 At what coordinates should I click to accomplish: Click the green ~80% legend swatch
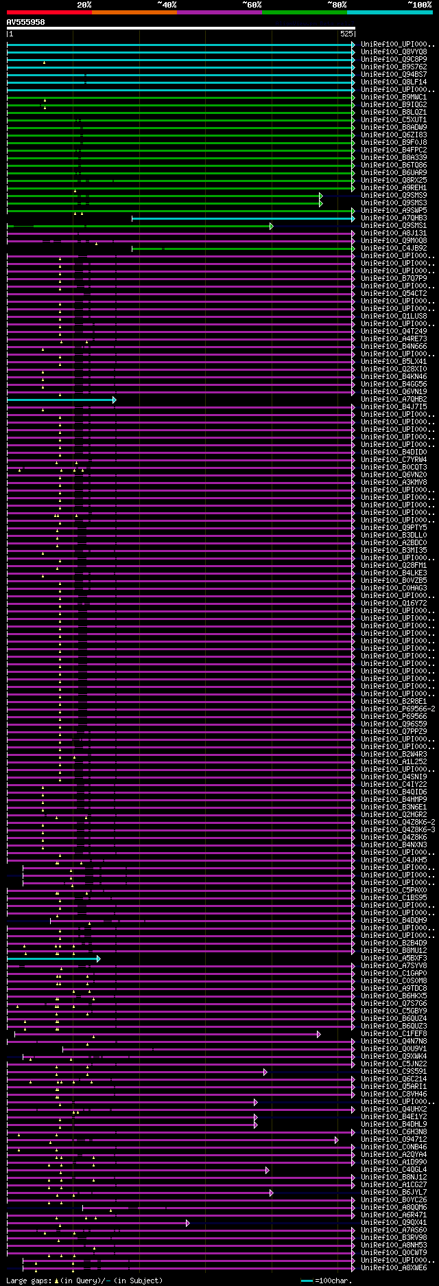coord(305,12)
